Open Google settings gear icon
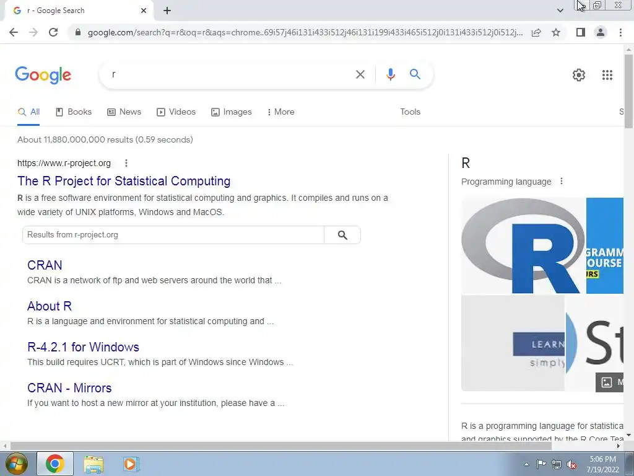The height and width of the screenshot is (476, 634). point(579,75)
